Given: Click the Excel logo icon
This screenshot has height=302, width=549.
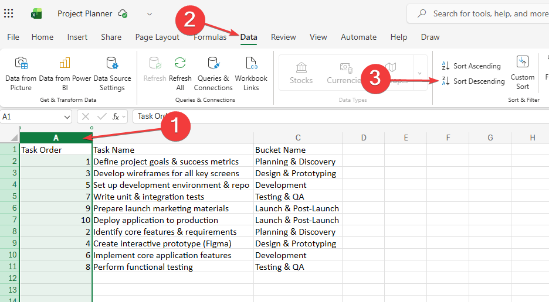Looking at the screenshot, I should 36,13.
